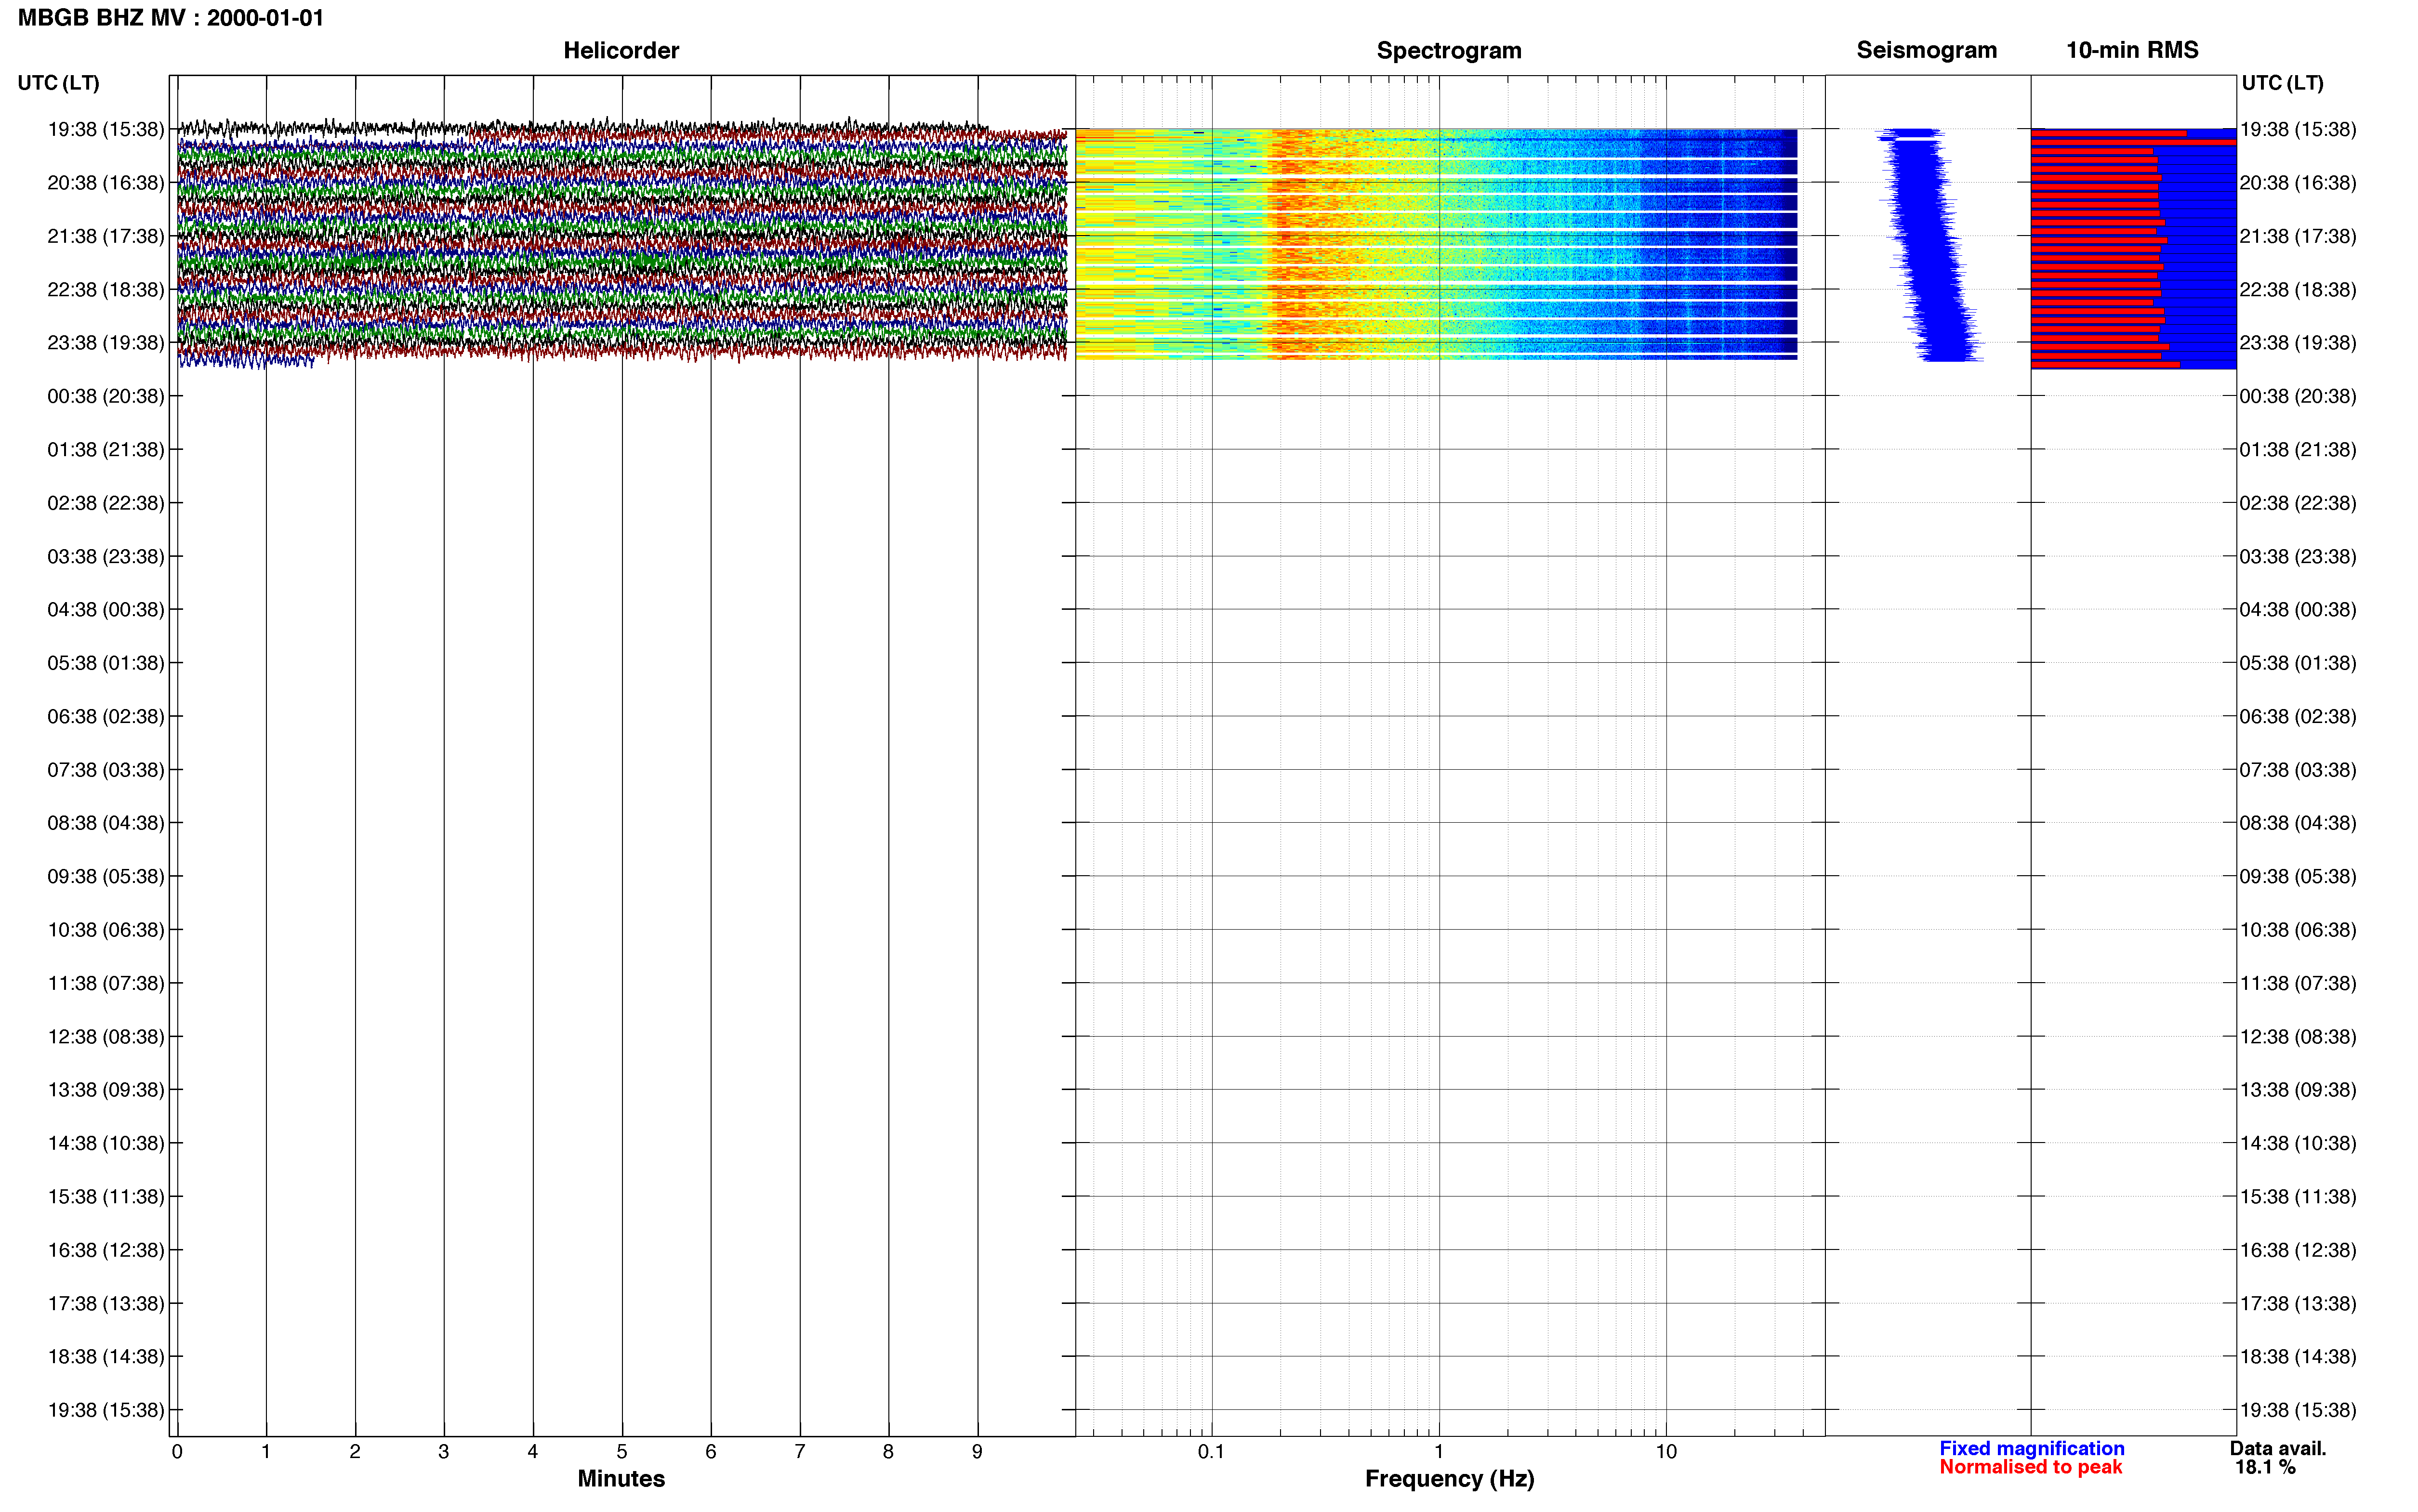
Task: Click left-axis time label '00:38 (20:38)'
Action: [x=106, y=396]
